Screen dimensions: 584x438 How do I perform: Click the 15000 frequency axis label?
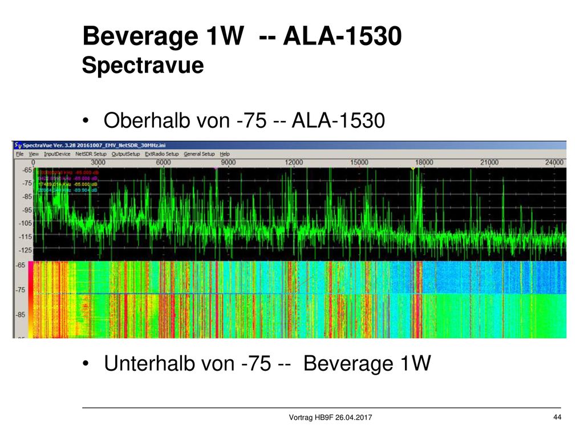(x=359, y=163)
